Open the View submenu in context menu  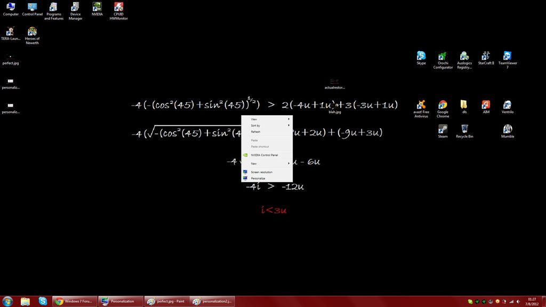tap(267, 119)
